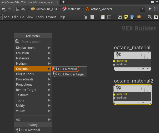Pick OUT Material from History

pos(33,130)
